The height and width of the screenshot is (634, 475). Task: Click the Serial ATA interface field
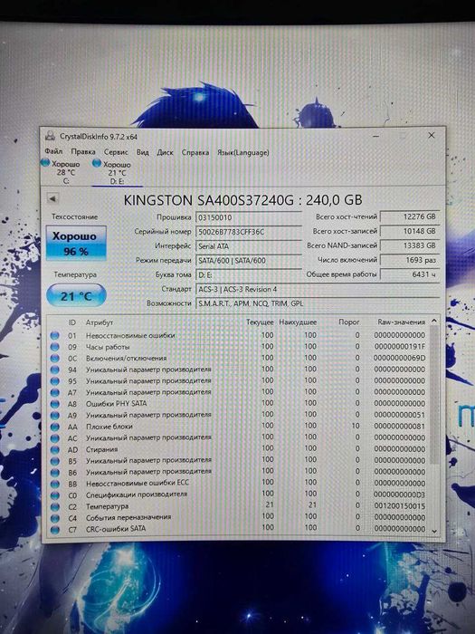point(249,246)
